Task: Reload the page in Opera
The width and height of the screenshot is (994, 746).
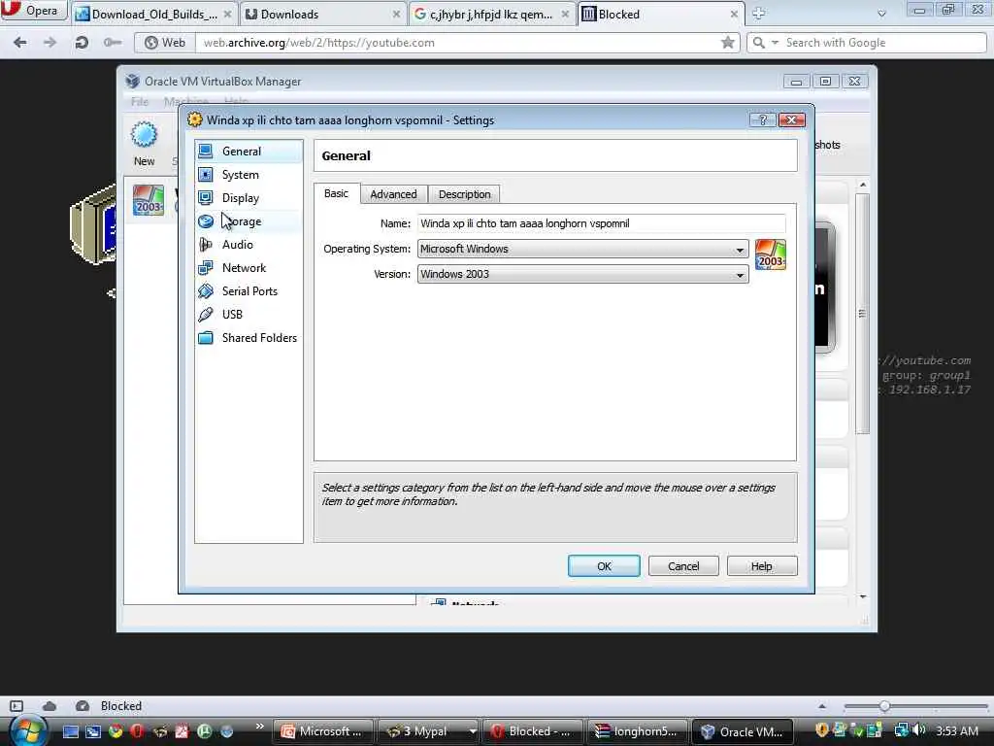Action: pos(82,43)
